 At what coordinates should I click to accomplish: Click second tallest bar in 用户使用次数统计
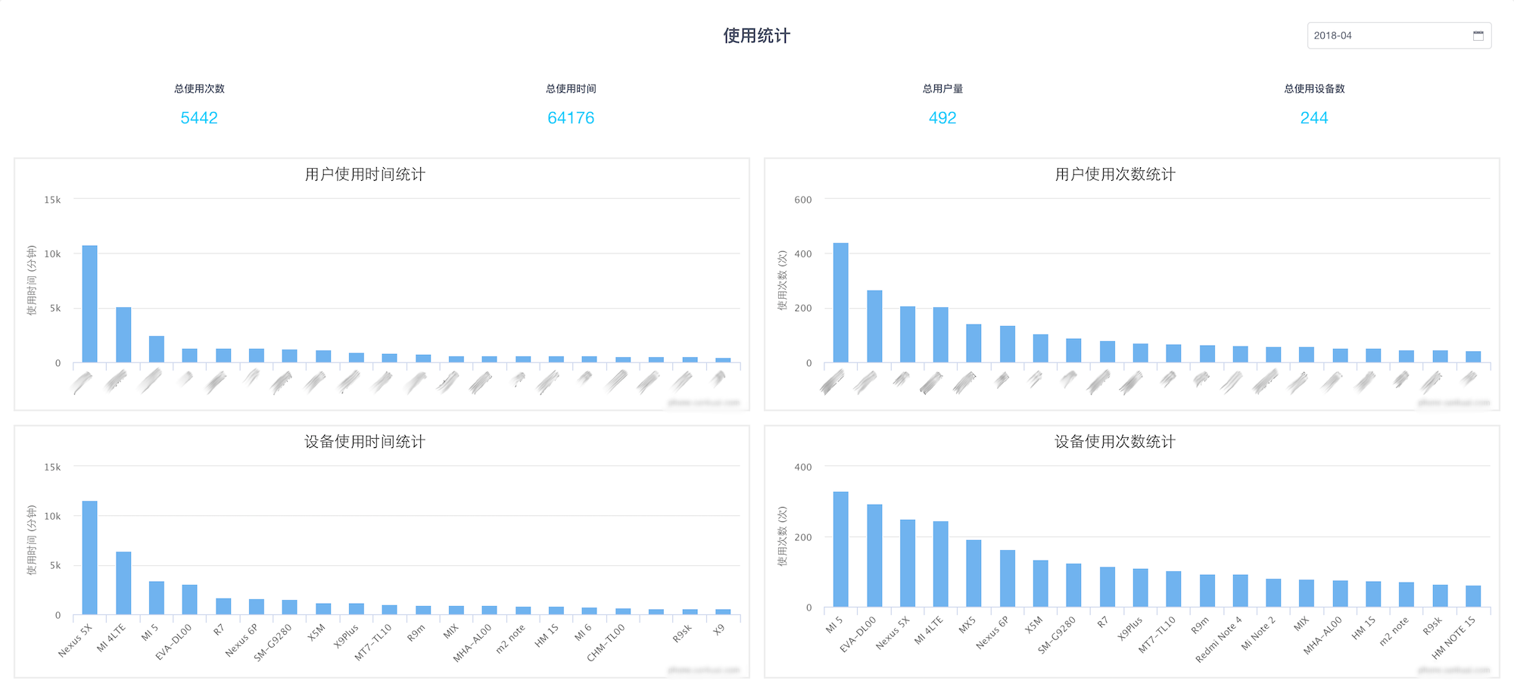click(874, 326)
